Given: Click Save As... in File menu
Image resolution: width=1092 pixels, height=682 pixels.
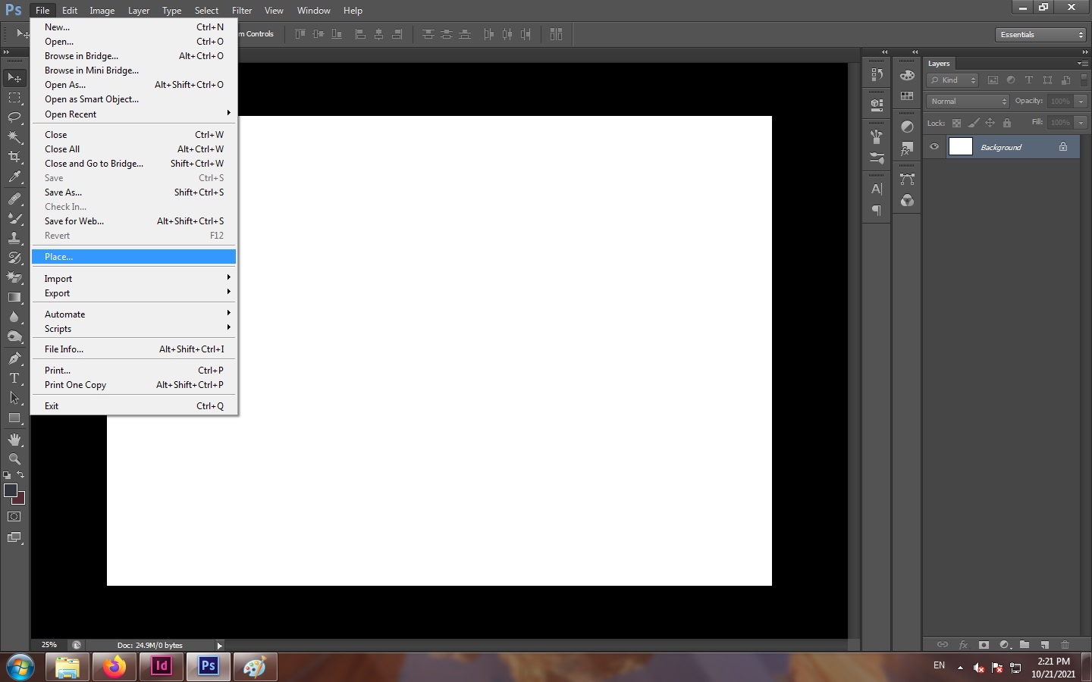Looking at the screenshot, I should [63, 192].
